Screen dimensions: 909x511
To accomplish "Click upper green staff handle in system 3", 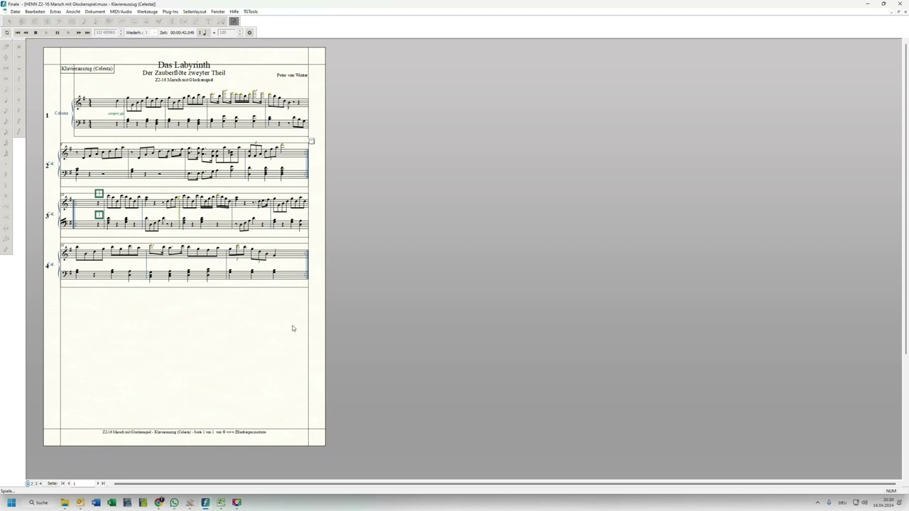I will point(99,193).
